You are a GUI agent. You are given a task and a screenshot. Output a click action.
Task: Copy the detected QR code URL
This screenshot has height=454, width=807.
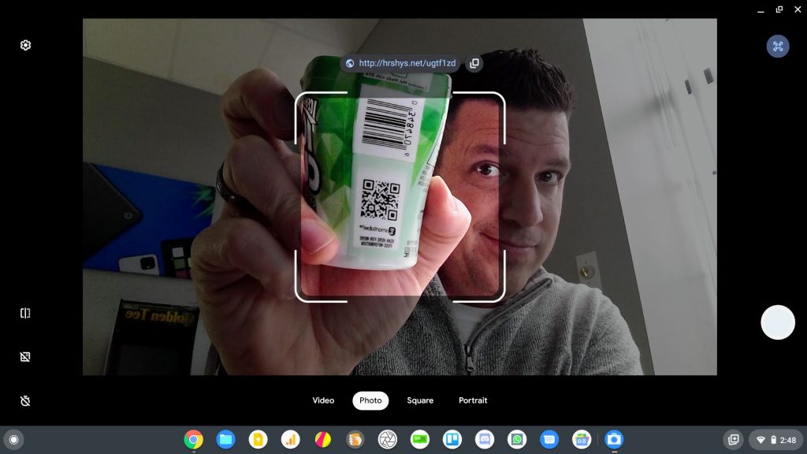pos(474,63)
